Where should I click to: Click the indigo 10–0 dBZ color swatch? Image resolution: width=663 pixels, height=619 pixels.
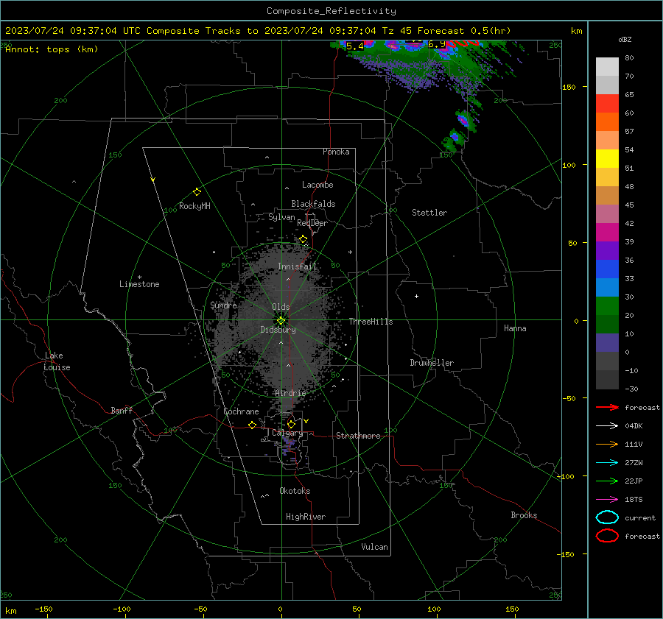click(x=607, y=343)
